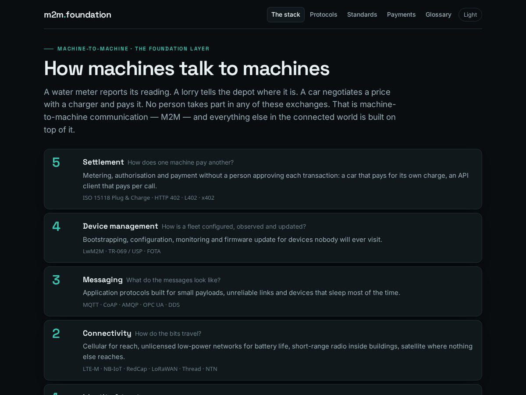Viewport: 526px width, 395px height.
Task: Click 'How is a fleet configured' question text
Action: click(x=234, y=226)
